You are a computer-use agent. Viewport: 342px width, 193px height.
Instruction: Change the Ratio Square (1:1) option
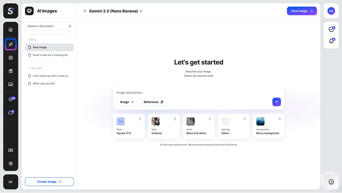click(x=129, y=127)
